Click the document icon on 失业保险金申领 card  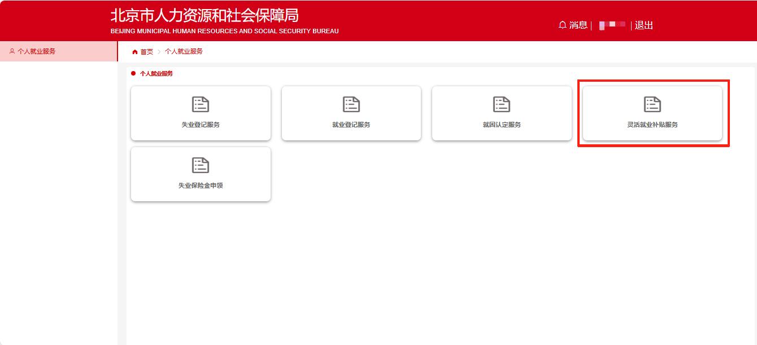(201, 165)
